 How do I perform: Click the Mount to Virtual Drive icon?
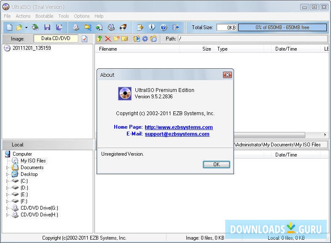tap(111, 27)
